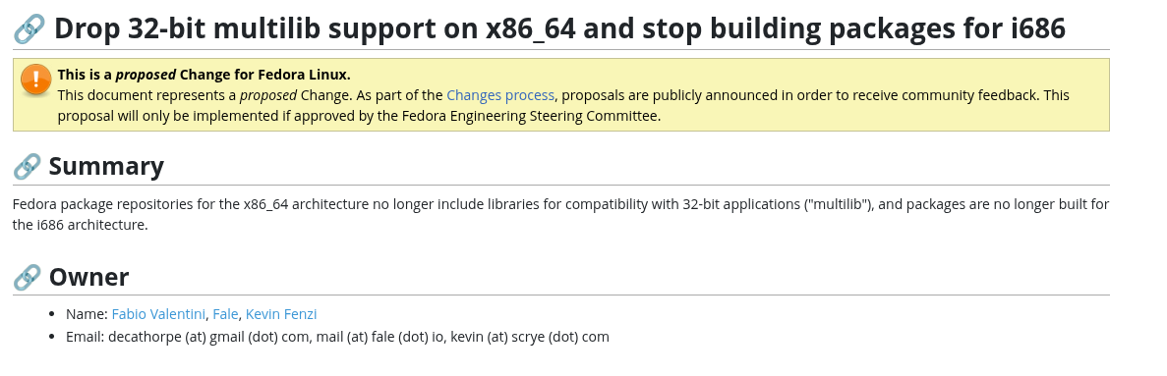Viewport: 1167px width, 376px height.
Task: Open Kevin Fenzi's profile link
Action: coord(281,314)
